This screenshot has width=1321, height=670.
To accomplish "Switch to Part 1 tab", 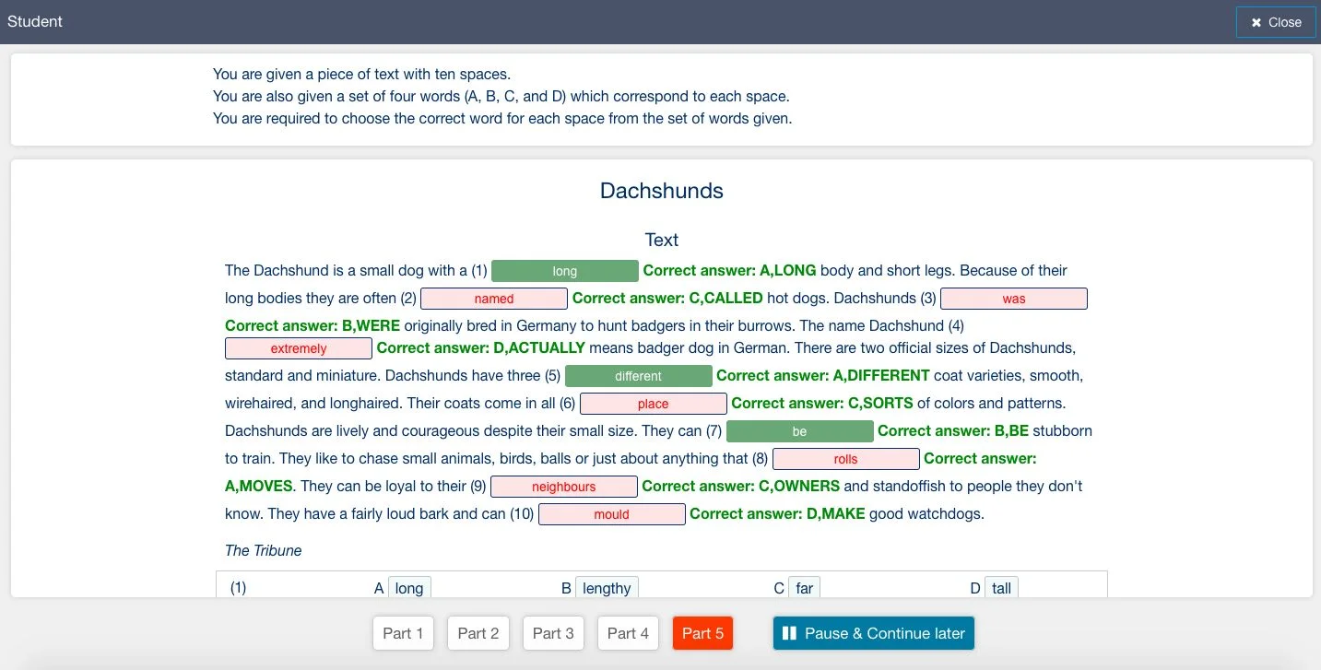I will tap(403, 633).
